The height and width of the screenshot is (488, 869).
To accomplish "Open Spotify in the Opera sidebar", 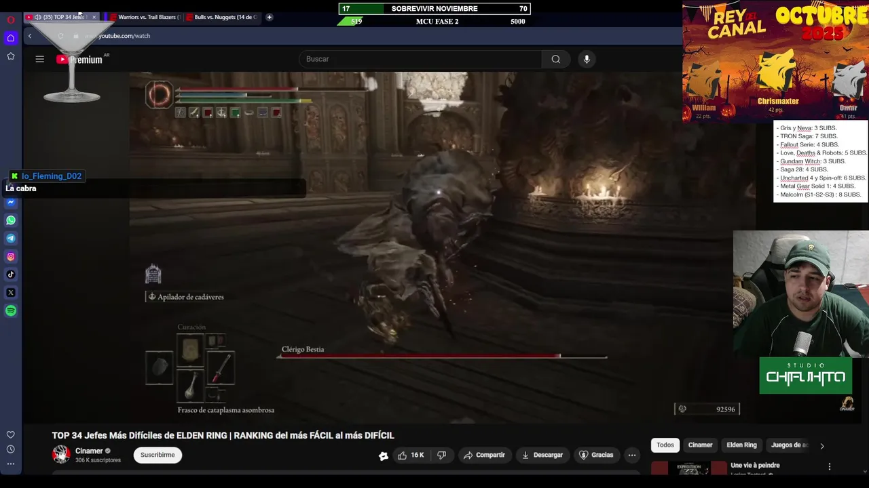I will click(11, 311).
